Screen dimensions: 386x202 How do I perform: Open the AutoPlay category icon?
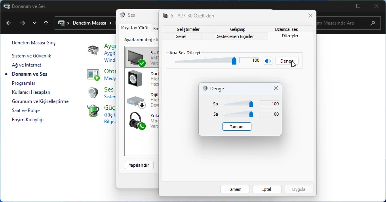93,75
